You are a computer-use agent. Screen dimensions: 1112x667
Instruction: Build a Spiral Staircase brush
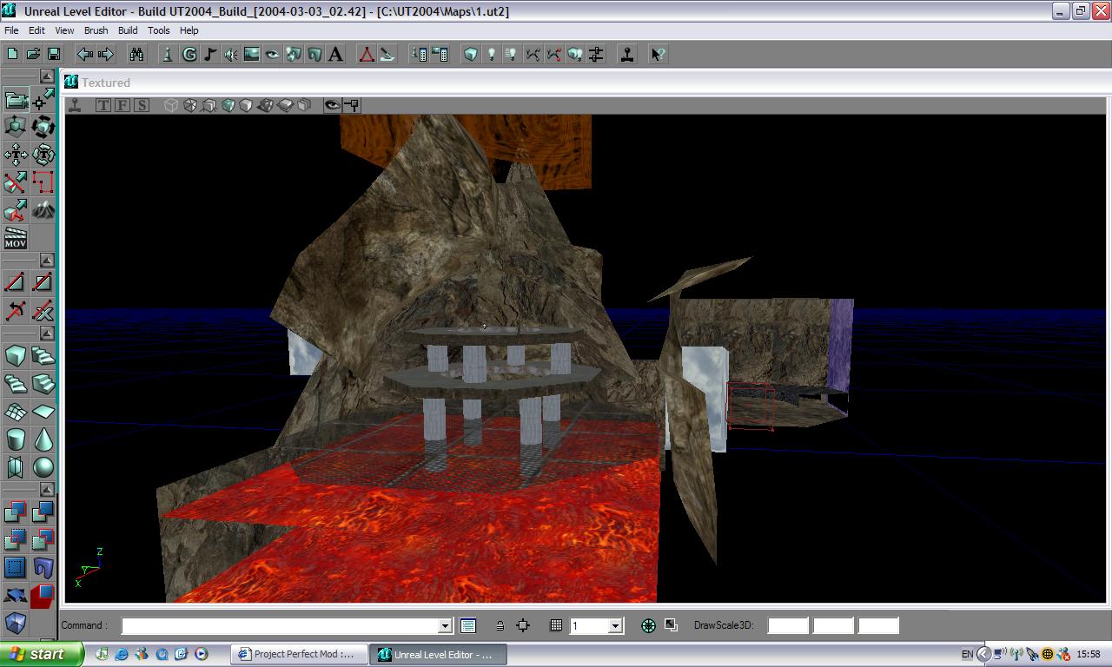click(x=16, y=384)
